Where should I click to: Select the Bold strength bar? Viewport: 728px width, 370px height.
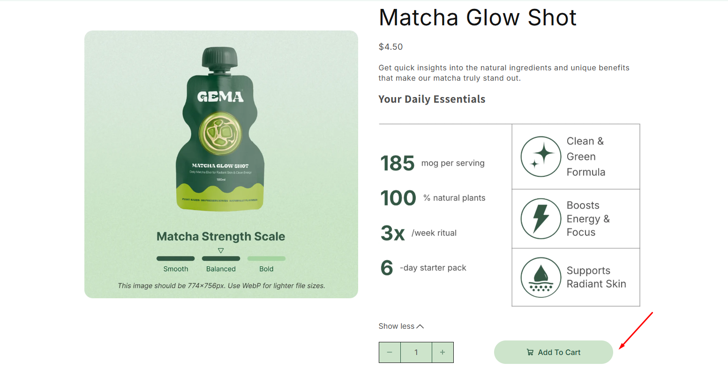(x=266, y=258)
